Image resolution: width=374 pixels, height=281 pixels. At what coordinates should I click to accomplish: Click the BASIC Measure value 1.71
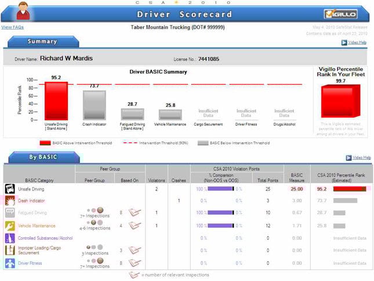pyautogui.click(x=297, y=226)
